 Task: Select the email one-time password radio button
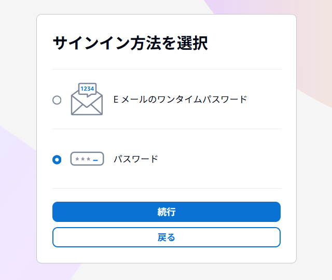pyautogui.click(x=57, y=100)
